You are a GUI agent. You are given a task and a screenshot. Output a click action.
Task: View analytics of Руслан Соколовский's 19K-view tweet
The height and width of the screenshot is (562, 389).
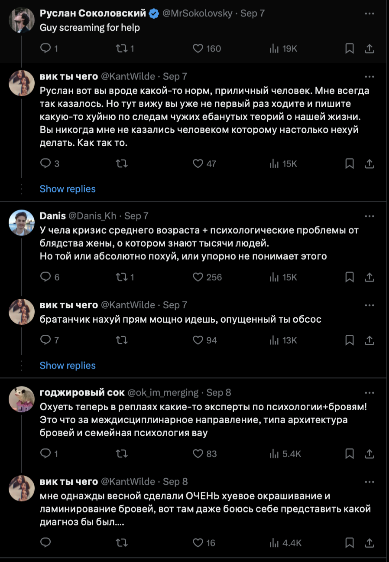pos(274,49)
